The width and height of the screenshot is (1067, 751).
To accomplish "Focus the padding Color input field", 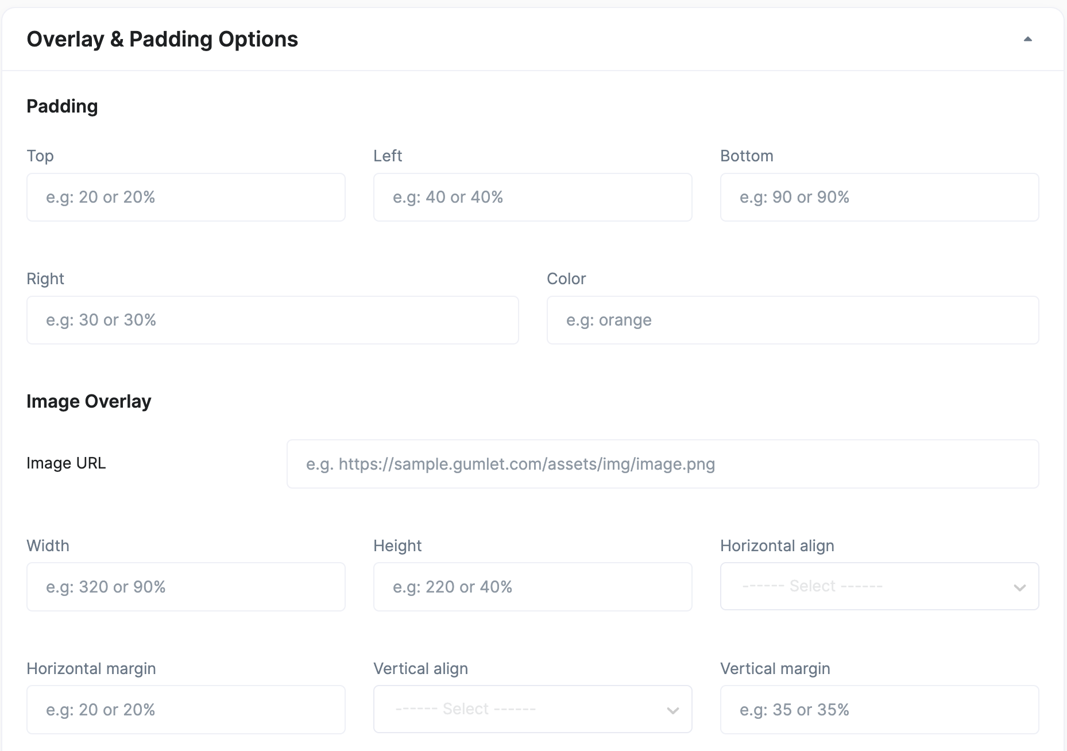I will (x=792, y=320).
